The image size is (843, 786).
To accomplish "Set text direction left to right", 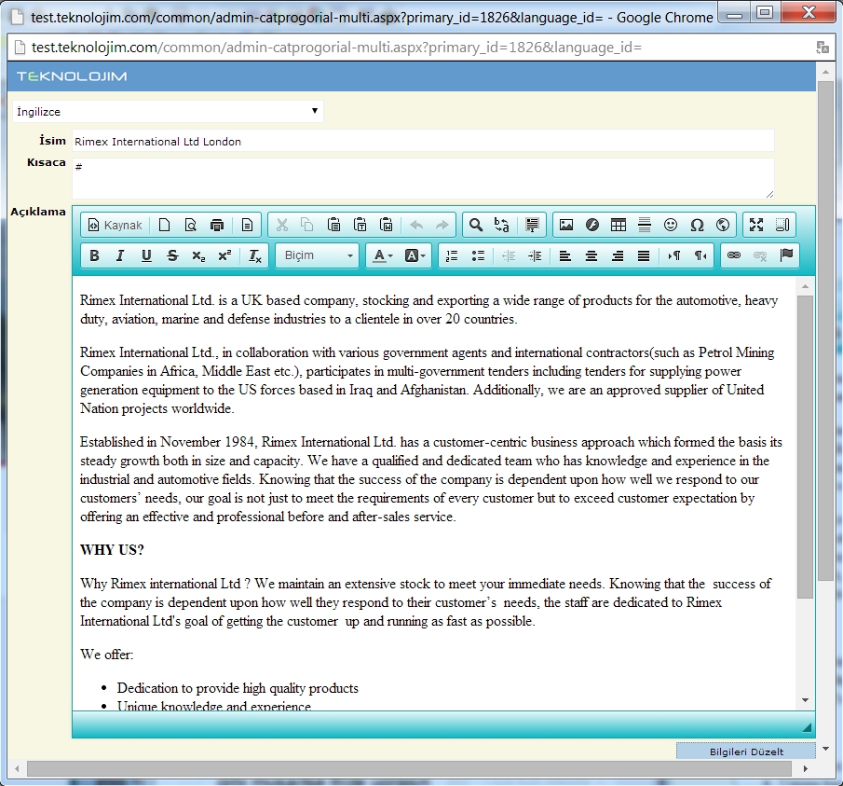I will [674, 255].
